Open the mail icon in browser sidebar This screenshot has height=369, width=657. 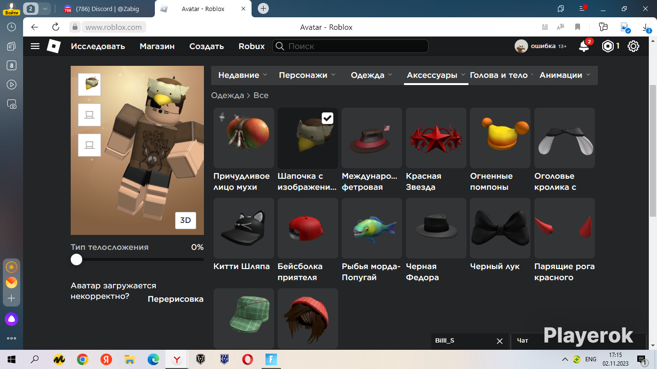pyautogui.click(x=12, y=283)
